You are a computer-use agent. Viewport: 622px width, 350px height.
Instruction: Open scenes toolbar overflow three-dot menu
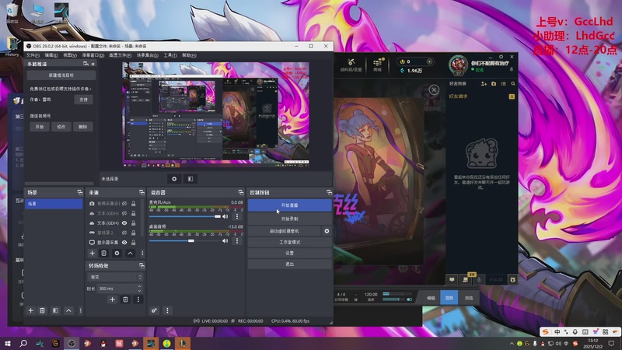tap(81, 310)
